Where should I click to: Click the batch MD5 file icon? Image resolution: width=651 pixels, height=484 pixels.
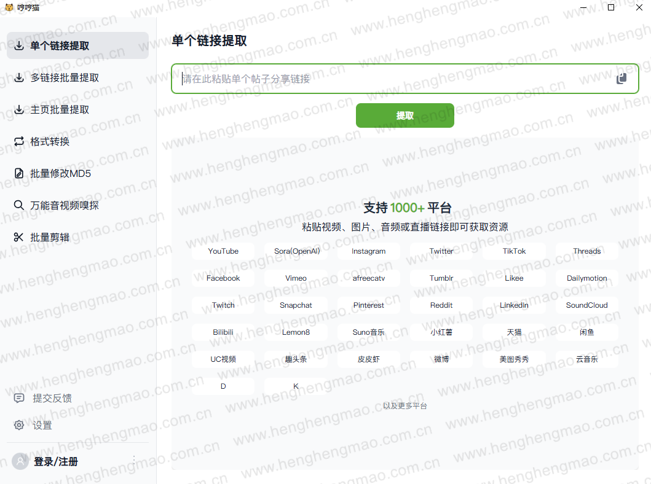click(x=19, y=173)
